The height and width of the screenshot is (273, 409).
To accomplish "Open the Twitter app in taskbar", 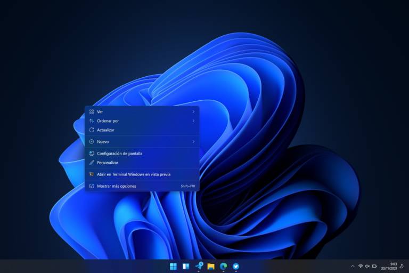I will [x=236, y=266].
